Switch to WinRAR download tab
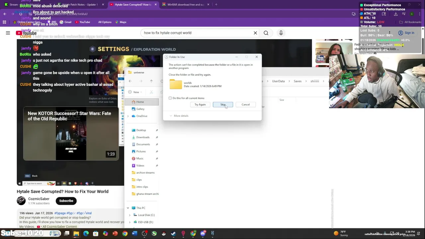The height and width of the screenshot is (239, 425). coord(186,5)
